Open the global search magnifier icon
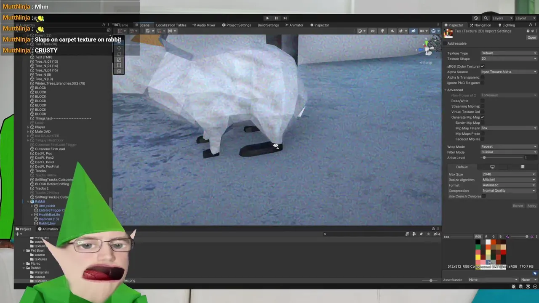This screenshot has width=539, height=303. click(486, 18)
